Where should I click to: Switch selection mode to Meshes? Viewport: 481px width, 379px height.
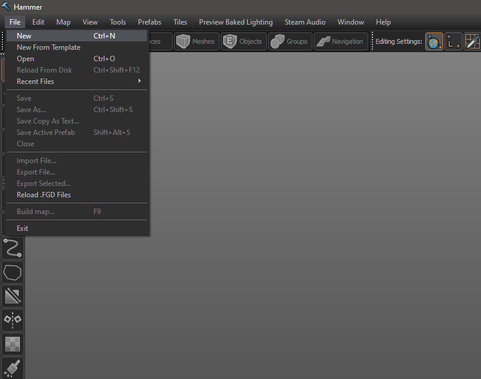click(x=196, y=41)
